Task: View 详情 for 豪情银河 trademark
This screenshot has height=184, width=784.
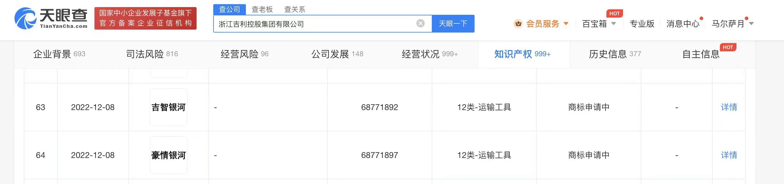Action: point(729,155)
